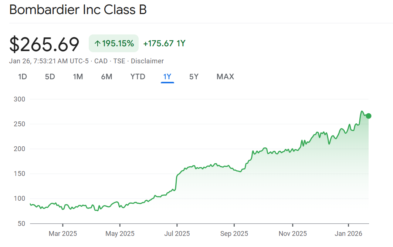Click the Mar 2025 axis label

click(x=63, y=234)
